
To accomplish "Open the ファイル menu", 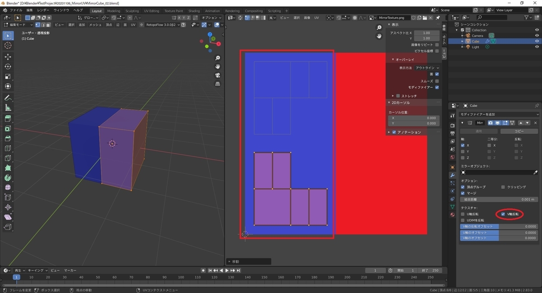I will click(16, 10).
